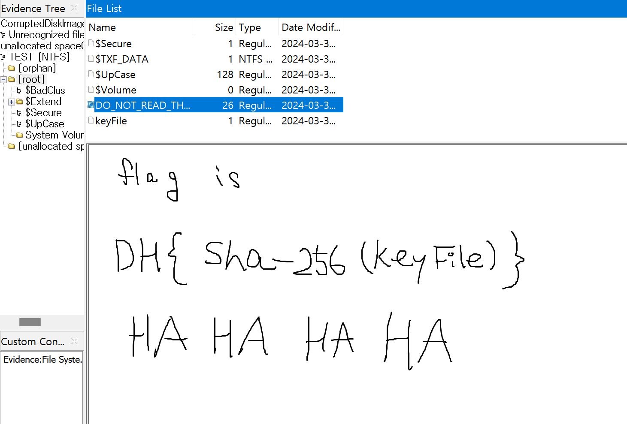Expand the $Extend tree node
The height and width of the screenshot is (424, 627).
tap(11, 101)
